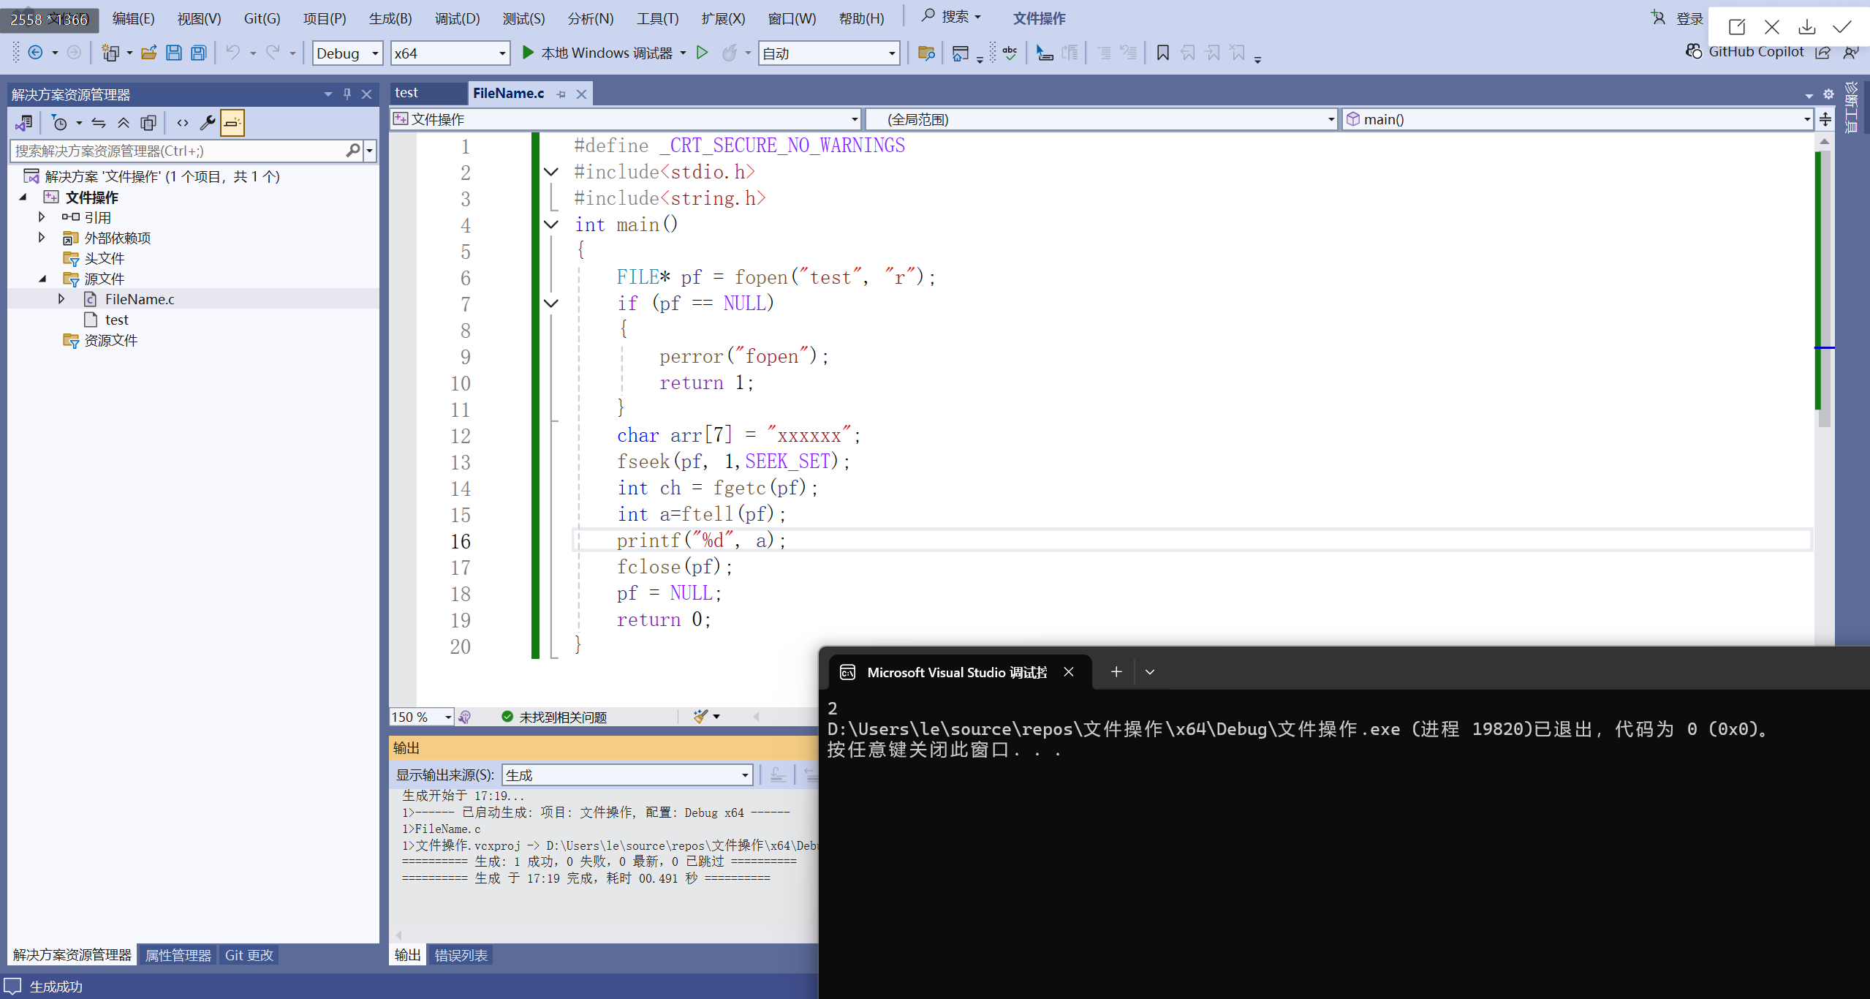The image size is (1870, 999).
Task: Click the open file folder icon
Action: tap(149, 53)
